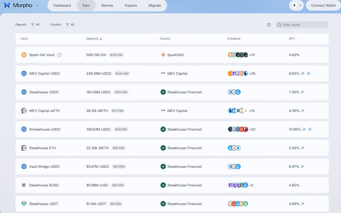Click the Collateral column header
The height and width of the screenshot is (213, 341).
[x=234, y=39]
